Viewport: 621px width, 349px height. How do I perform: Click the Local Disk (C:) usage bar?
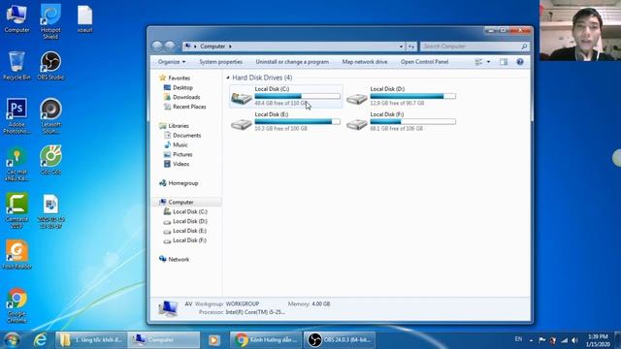click(x=298, y=96)
